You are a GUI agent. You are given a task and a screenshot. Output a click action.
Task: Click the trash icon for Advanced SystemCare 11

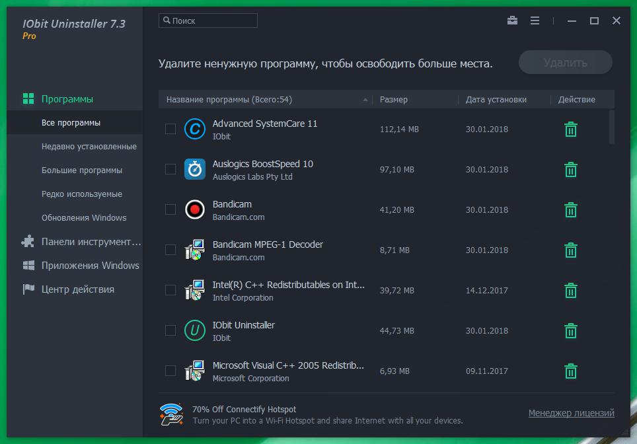571,129
